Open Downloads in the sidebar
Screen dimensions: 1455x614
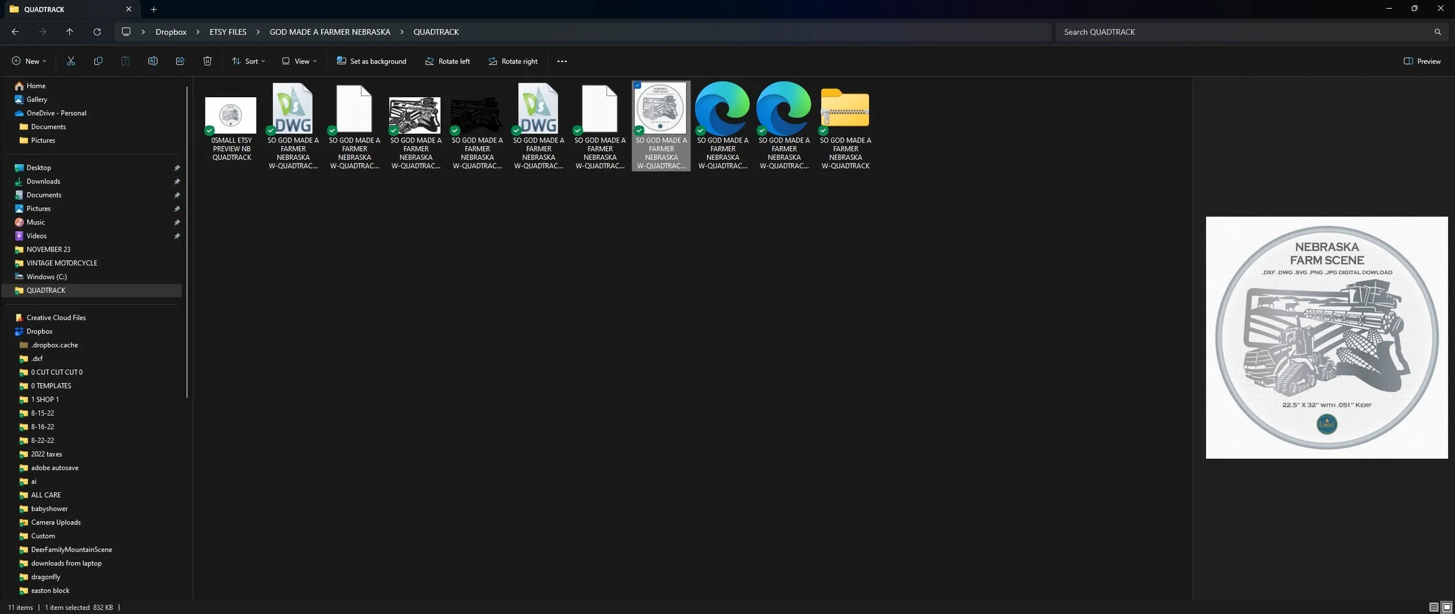coord(43,182)
